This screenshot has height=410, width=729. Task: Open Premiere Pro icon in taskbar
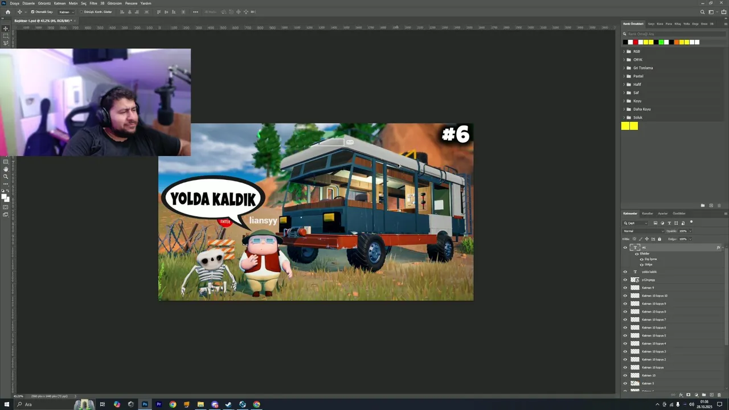click(159, 404)
